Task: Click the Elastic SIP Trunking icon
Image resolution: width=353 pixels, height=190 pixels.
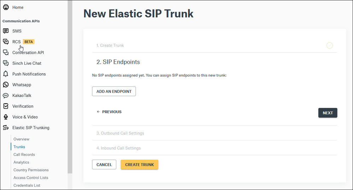Action: 6,128
